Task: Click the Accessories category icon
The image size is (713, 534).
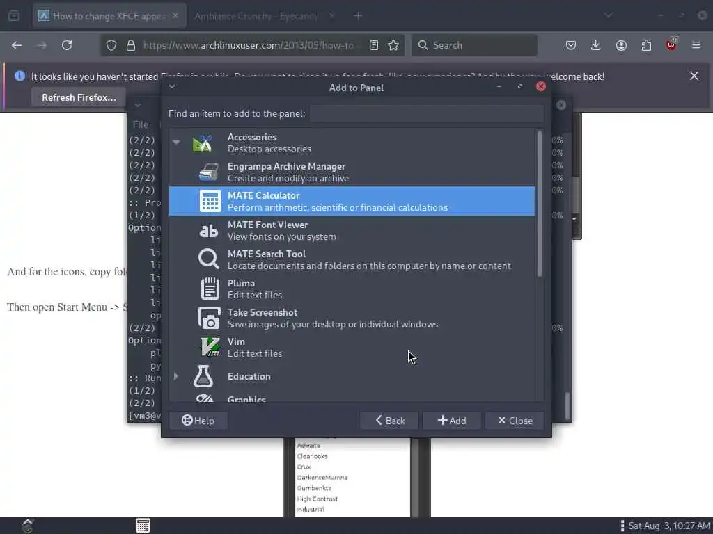Action: tap(203, 143)
